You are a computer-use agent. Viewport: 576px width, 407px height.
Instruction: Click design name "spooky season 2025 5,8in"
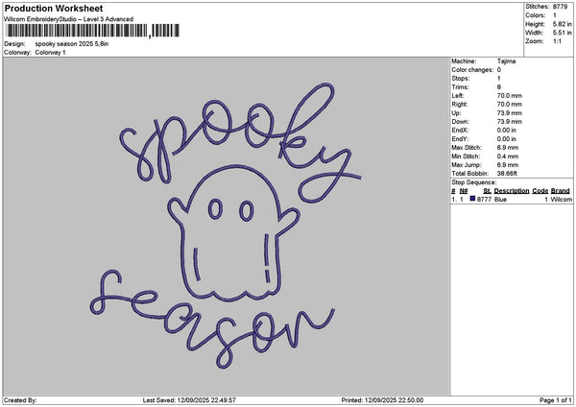click(72, 44)
